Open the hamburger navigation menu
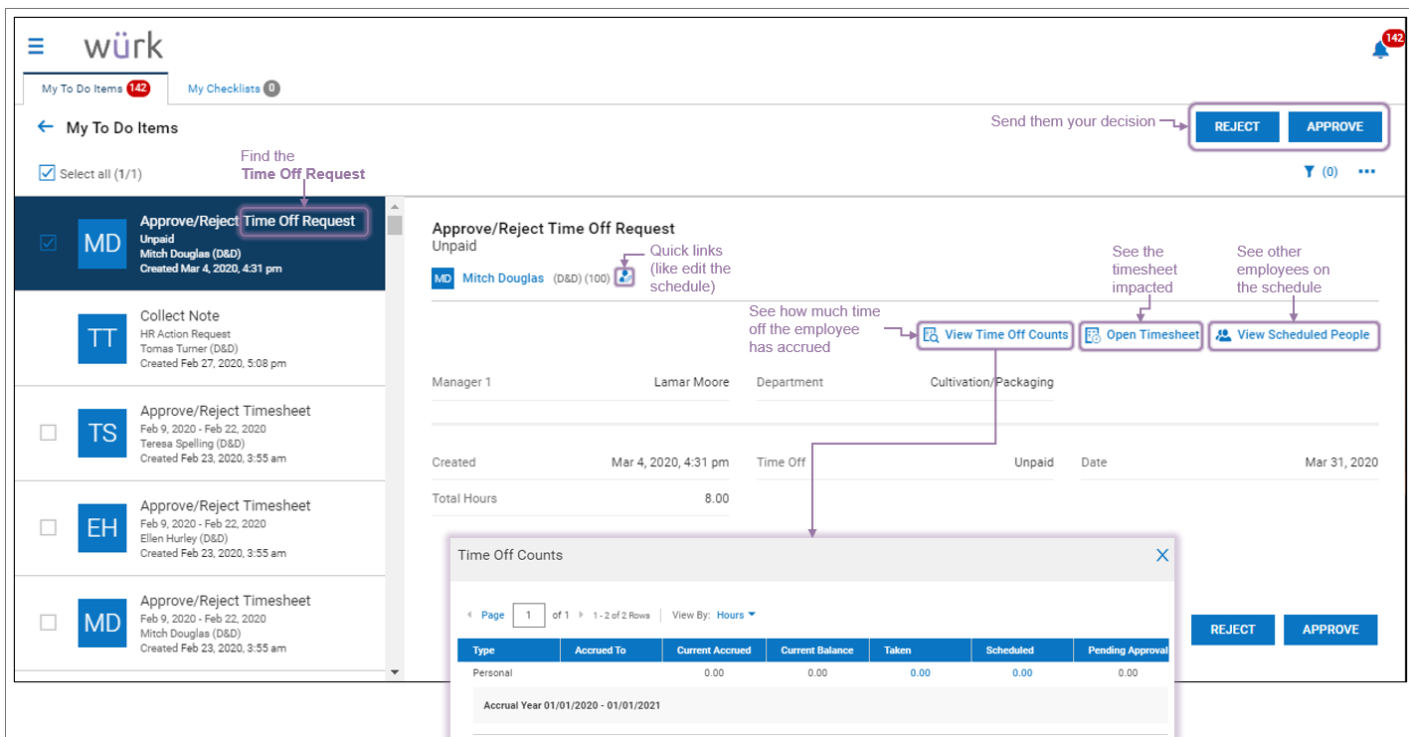Screen dimensions: 1409x737 [36, 46]
